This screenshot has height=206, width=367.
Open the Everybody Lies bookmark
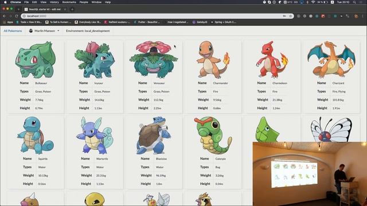click(x=88, y=22)
